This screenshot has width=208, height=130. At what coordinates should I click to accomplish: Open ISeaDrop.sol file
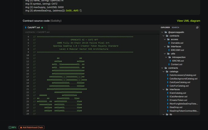click(176, 107)
